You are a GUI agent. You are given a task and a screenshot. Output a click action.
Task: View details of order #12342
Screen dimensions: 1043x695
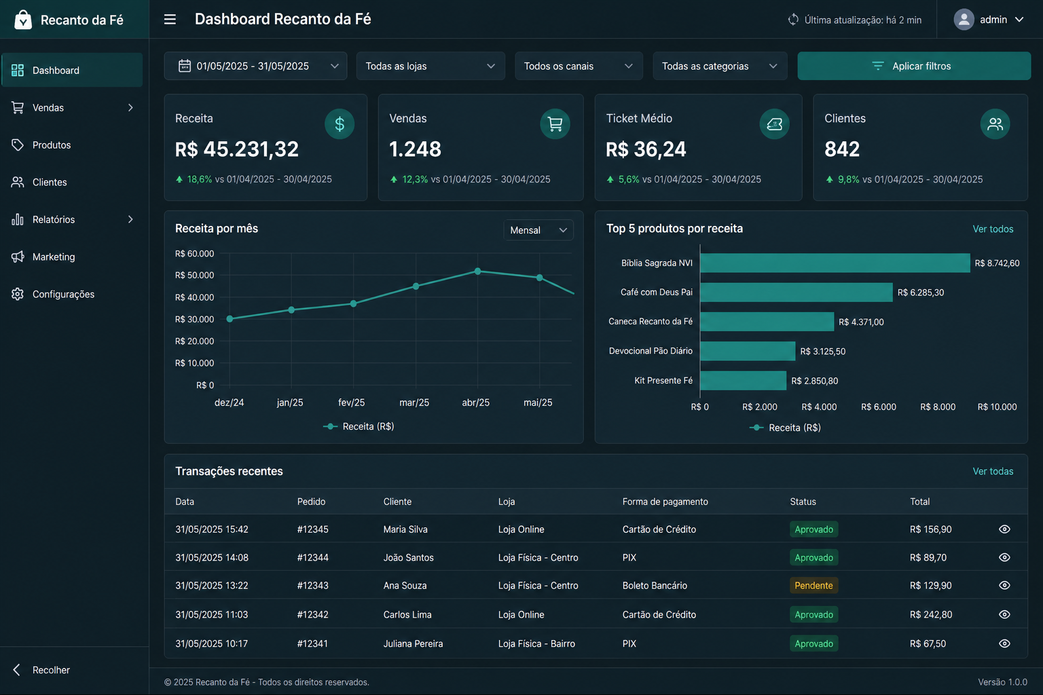(1004, 614)
